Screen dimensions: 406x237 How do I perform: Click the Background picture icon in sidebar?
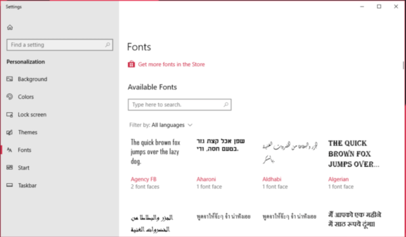[10, 79]
